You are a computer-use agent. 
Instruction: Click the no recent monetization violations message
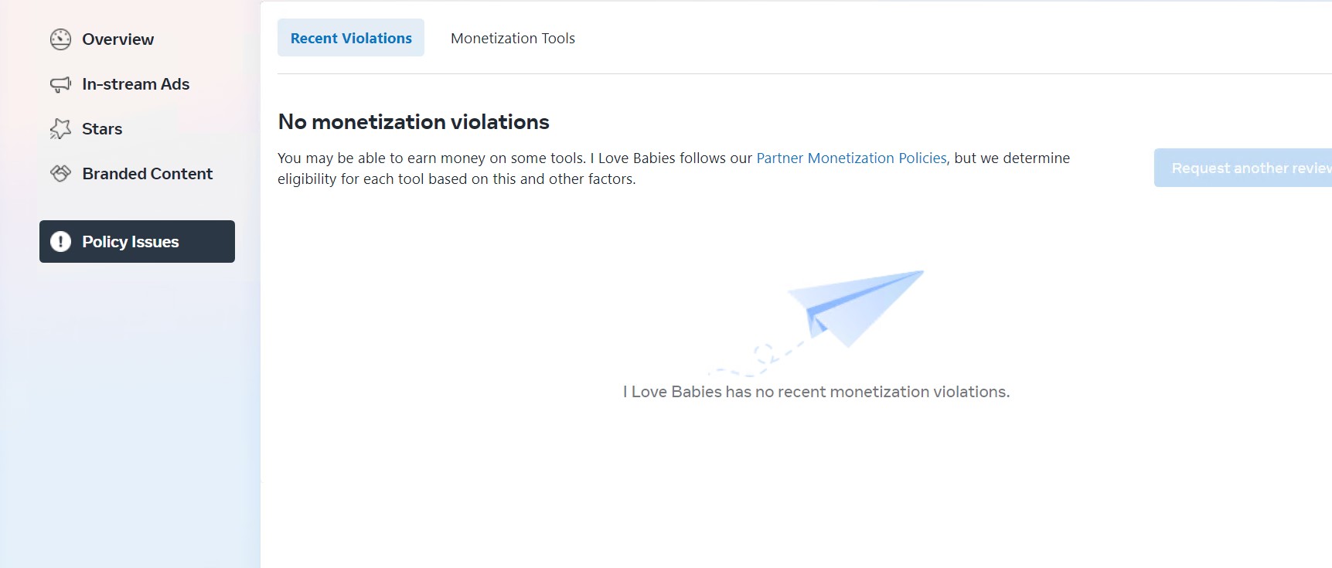click(x=816, y=392)
